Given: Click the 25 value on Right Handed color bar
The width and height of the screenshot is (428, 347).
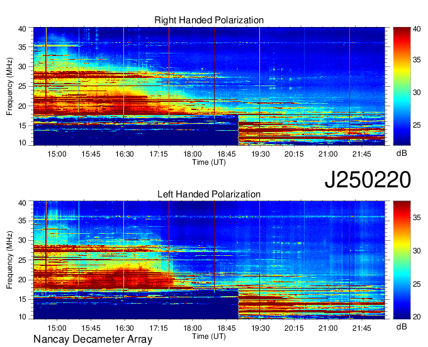Looking at the screenshot, I should (x=417, y=125).
